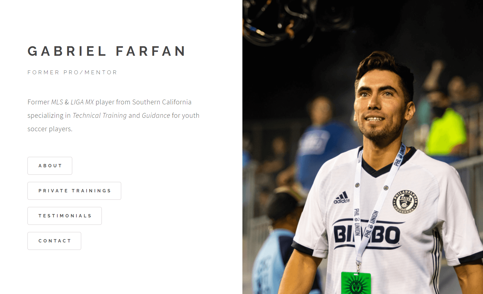Viewport: 483px width, 294px height.
Task: Click the GABRIEL FARFAN heading
Action: tap(107, 51)
